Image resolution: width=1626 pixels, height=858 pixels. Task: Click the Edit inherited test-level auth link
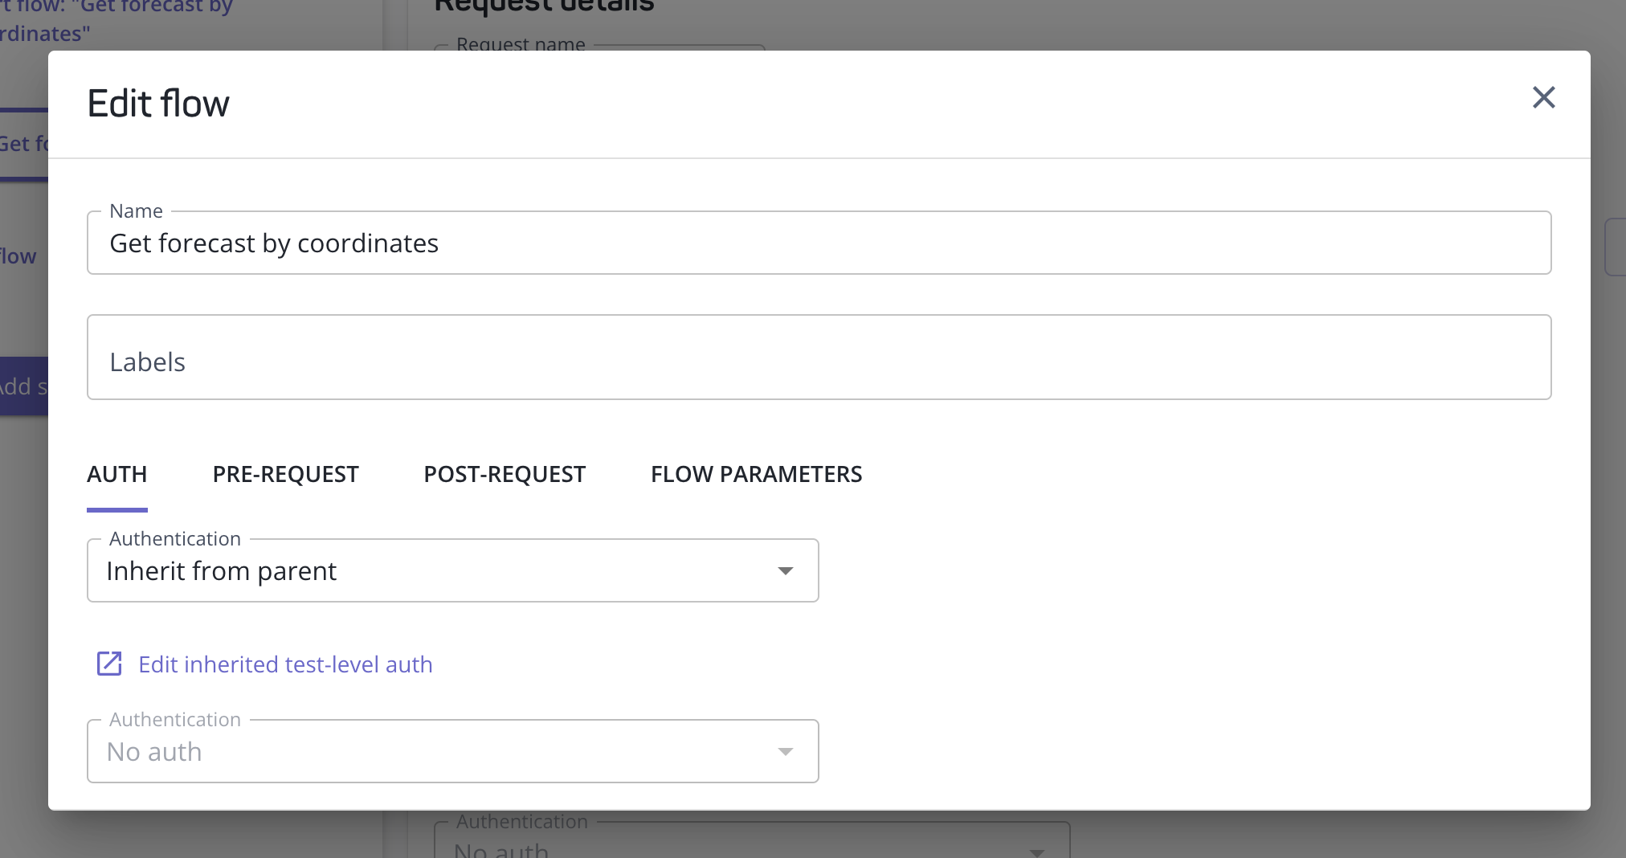point(285,664)
